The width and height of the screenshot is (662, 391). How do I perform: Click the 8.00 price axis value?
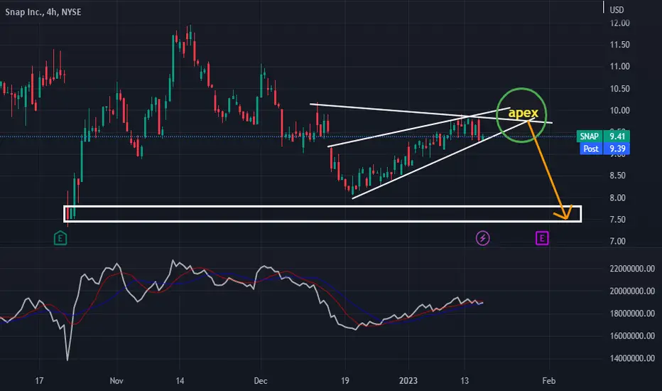coord(618,198)
